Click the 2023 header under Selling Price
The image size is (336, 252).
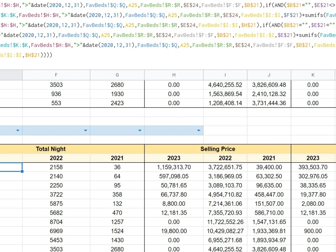[174, 158]
